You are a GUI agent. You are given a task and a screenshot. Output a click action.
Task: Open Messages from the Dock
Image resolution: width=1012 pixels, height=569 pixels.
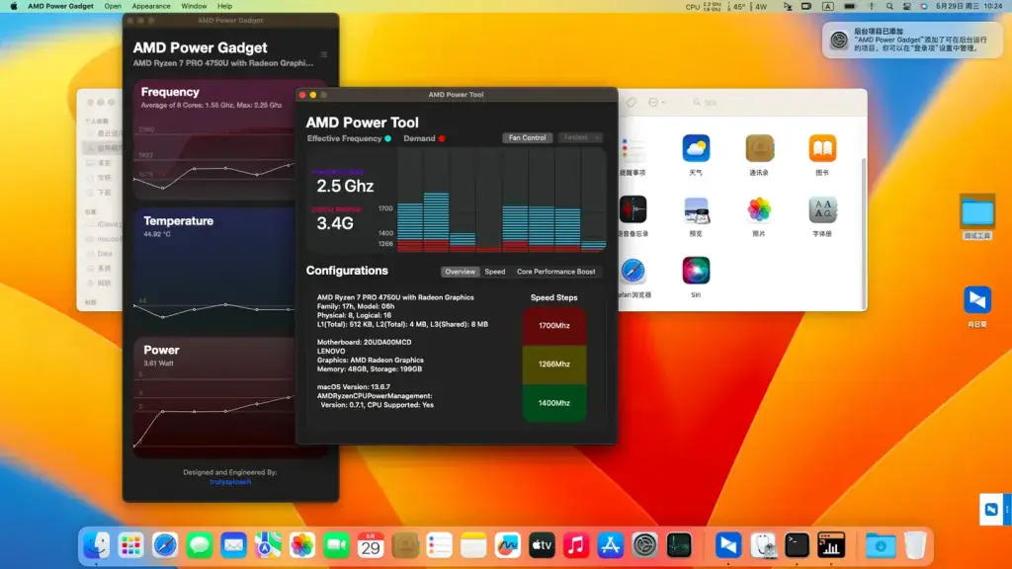tap(200, 545)
